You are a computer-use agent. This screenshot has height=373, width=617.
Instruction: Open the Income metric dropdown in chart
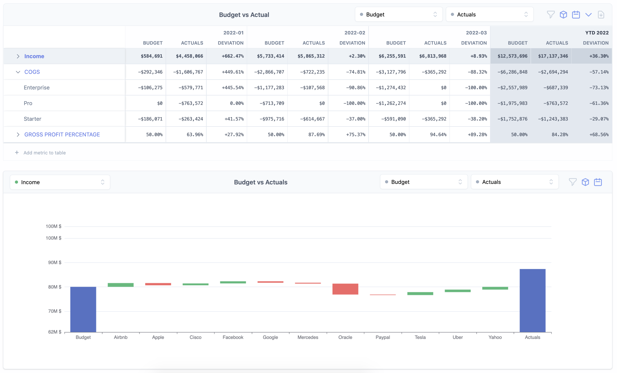click(x=60, y=182)
